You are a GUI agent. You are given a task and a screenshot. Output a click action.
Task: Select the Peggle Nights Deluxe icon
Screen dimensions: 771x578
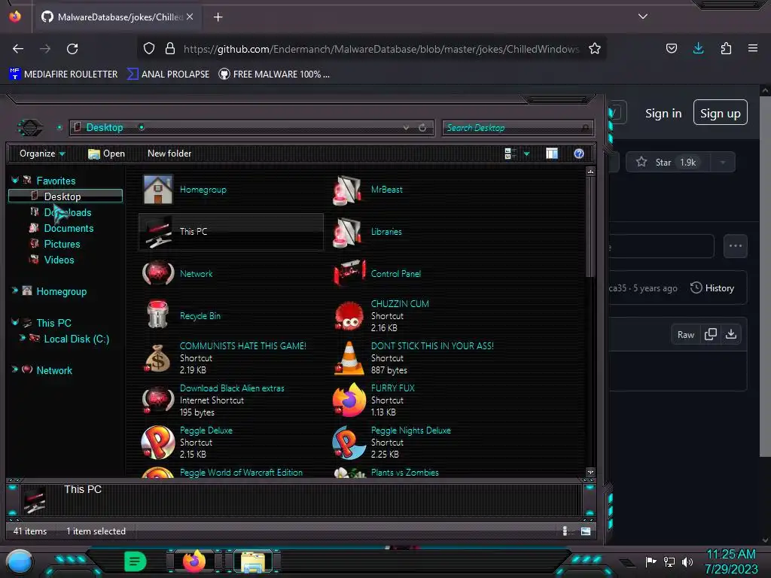349,443
